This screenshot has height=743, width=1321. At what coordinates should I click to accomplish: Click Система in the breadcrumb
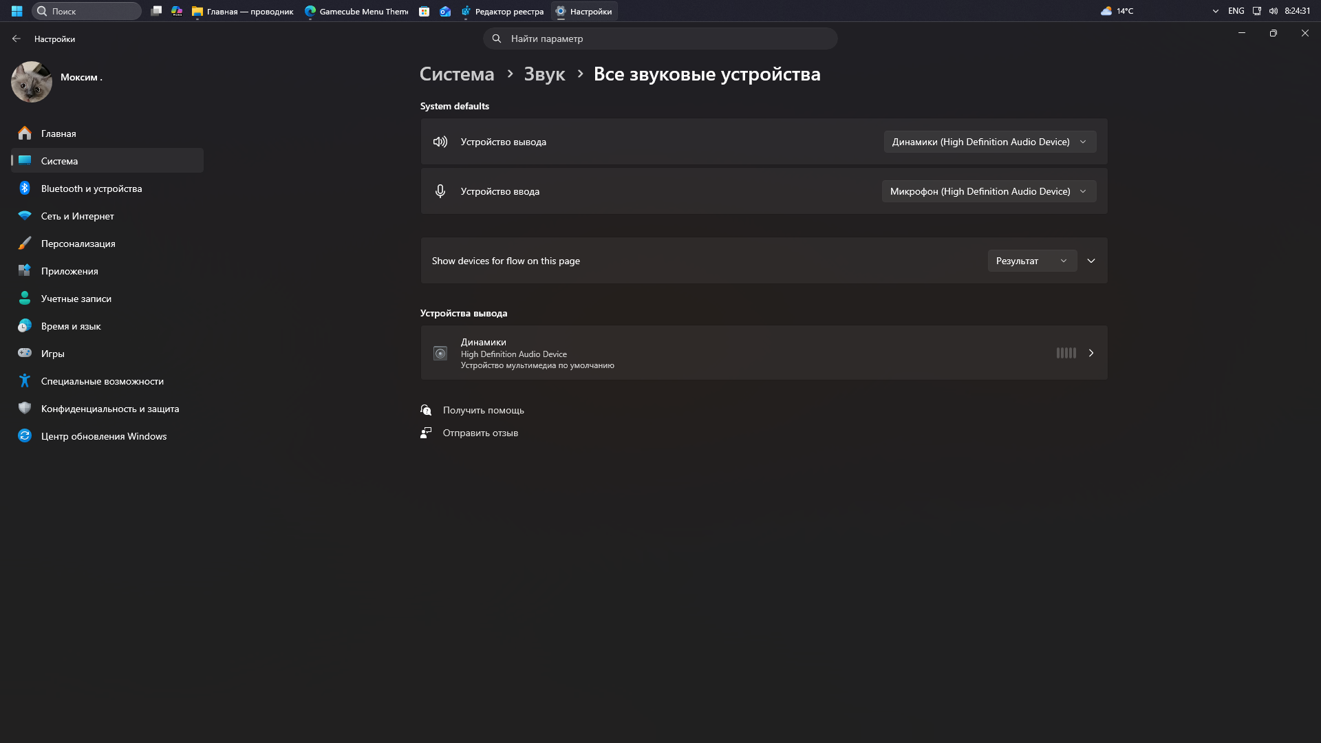[457, 74]
